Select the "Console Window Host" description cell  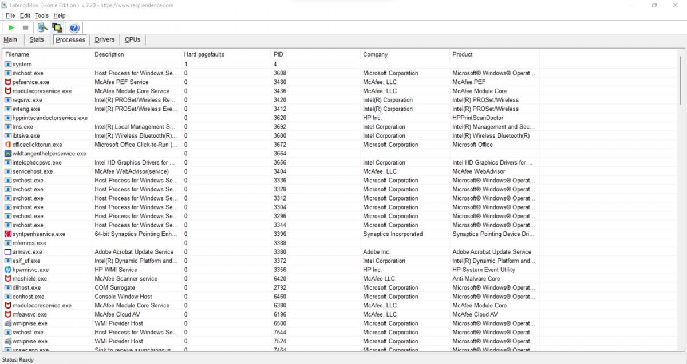point(123,297)
